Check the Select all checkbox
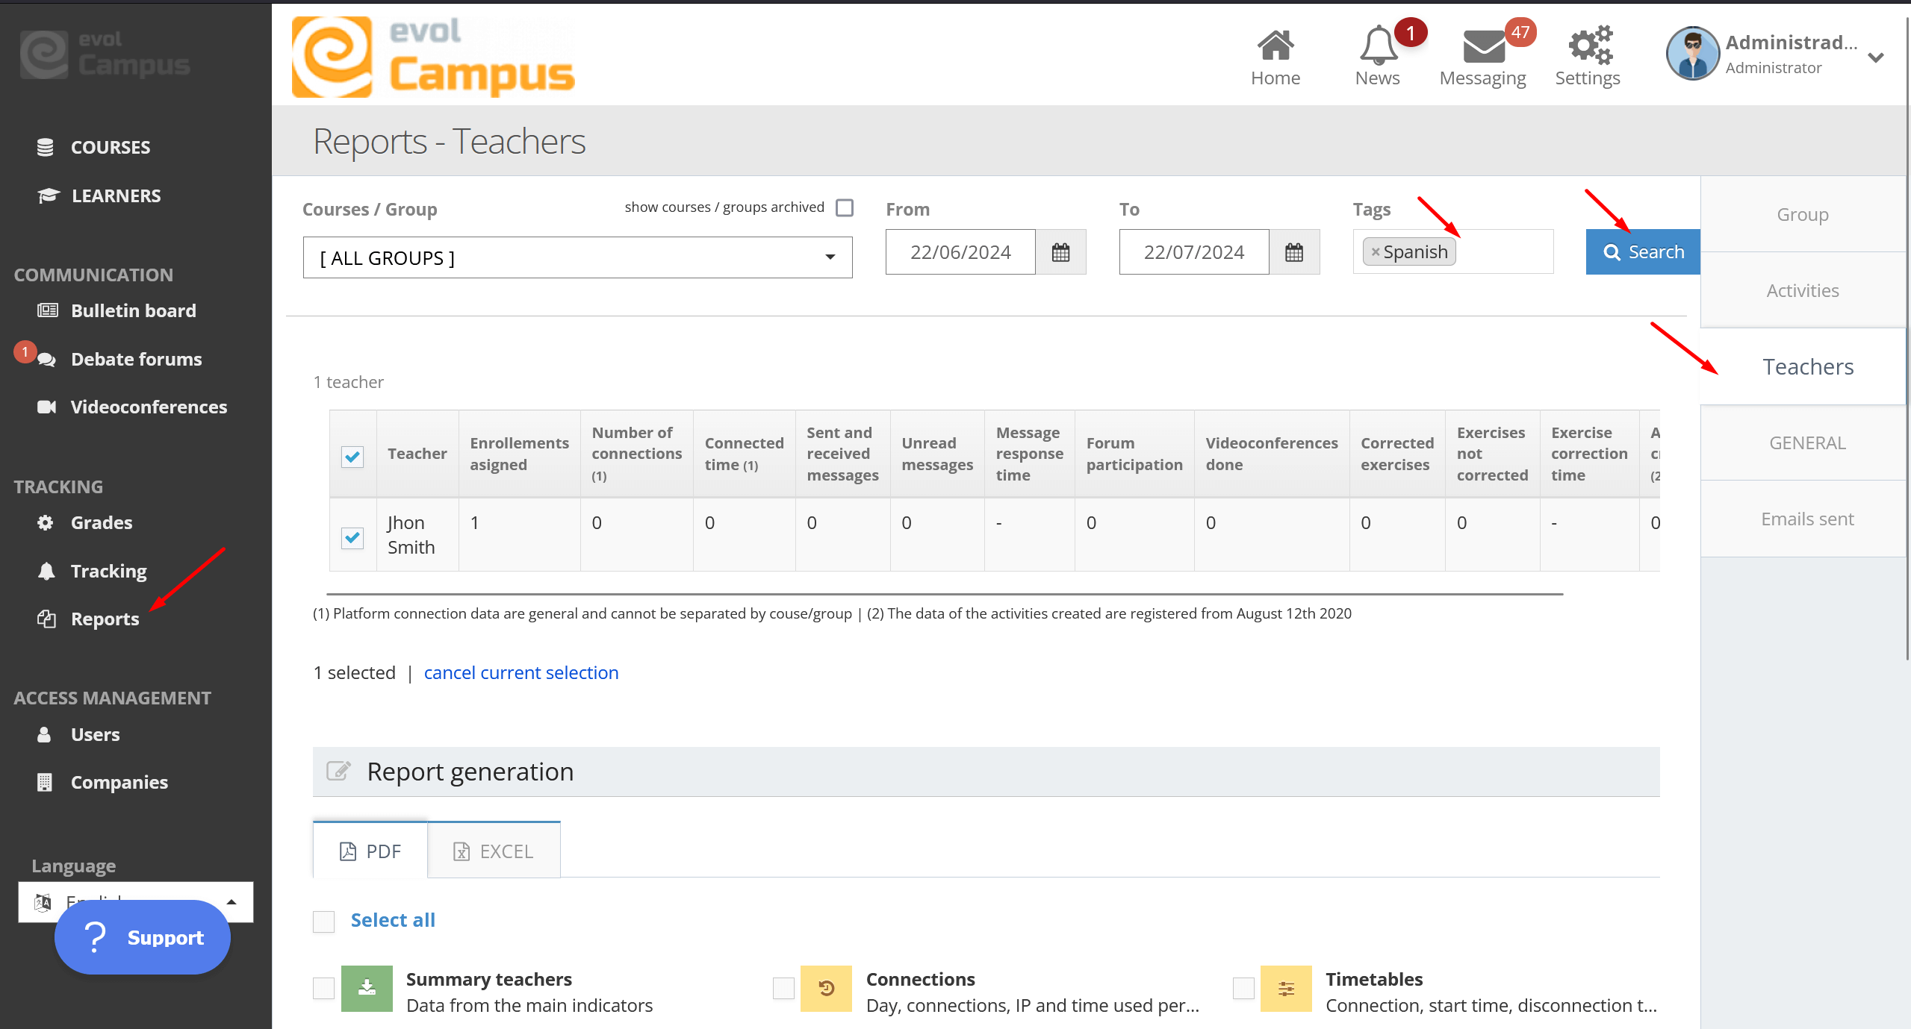1911x1029 pixels. [x=323, y=921]
